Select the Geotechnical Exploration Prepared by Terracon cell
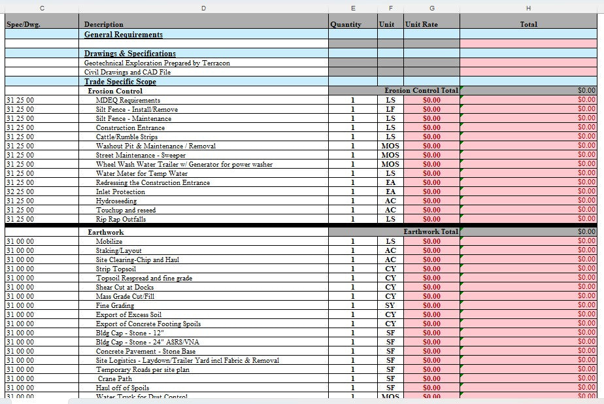Screen dimensions: 604x404 click(x=157, y=63)
